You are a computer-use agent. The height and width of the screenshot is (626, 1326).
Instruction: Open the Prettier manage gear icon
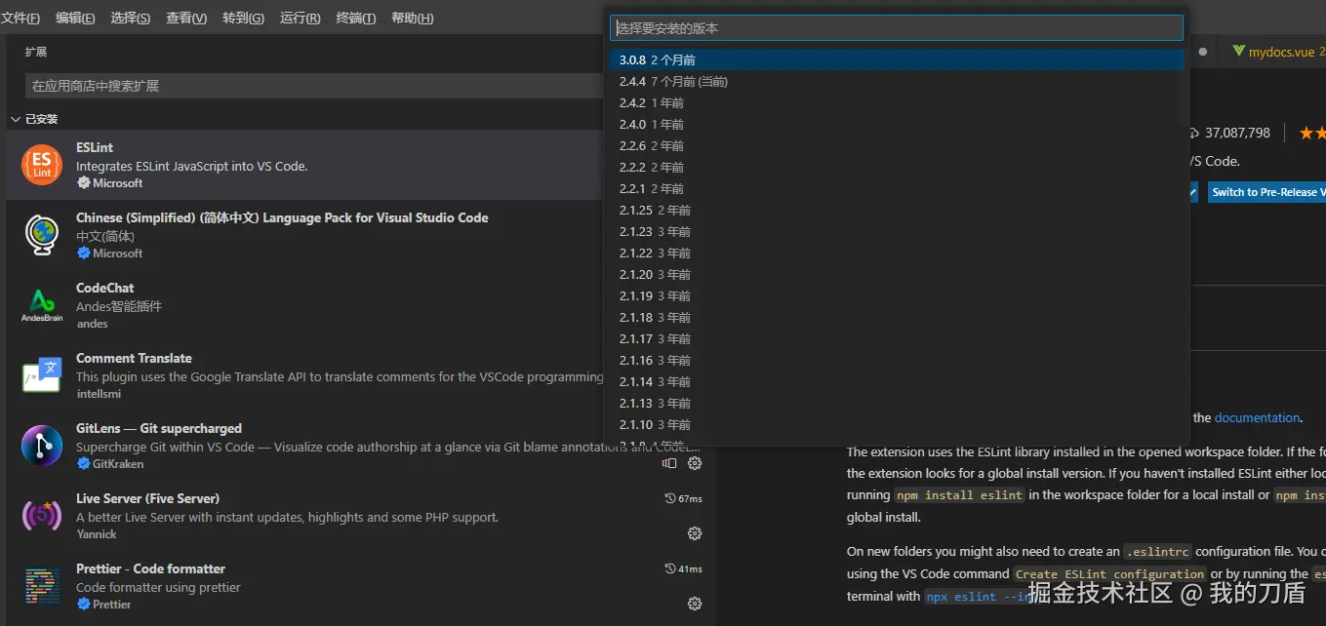695,604
